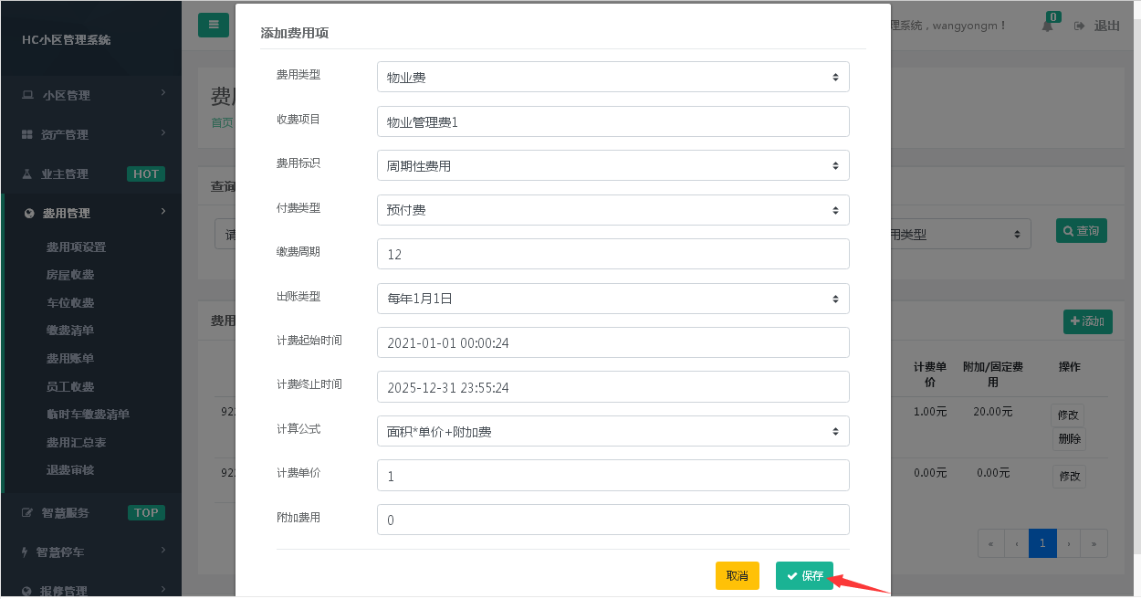Viewport: 1141px width, 599px height.
Task: Click pagination last page double arrow
Action: click(1094, 543)
